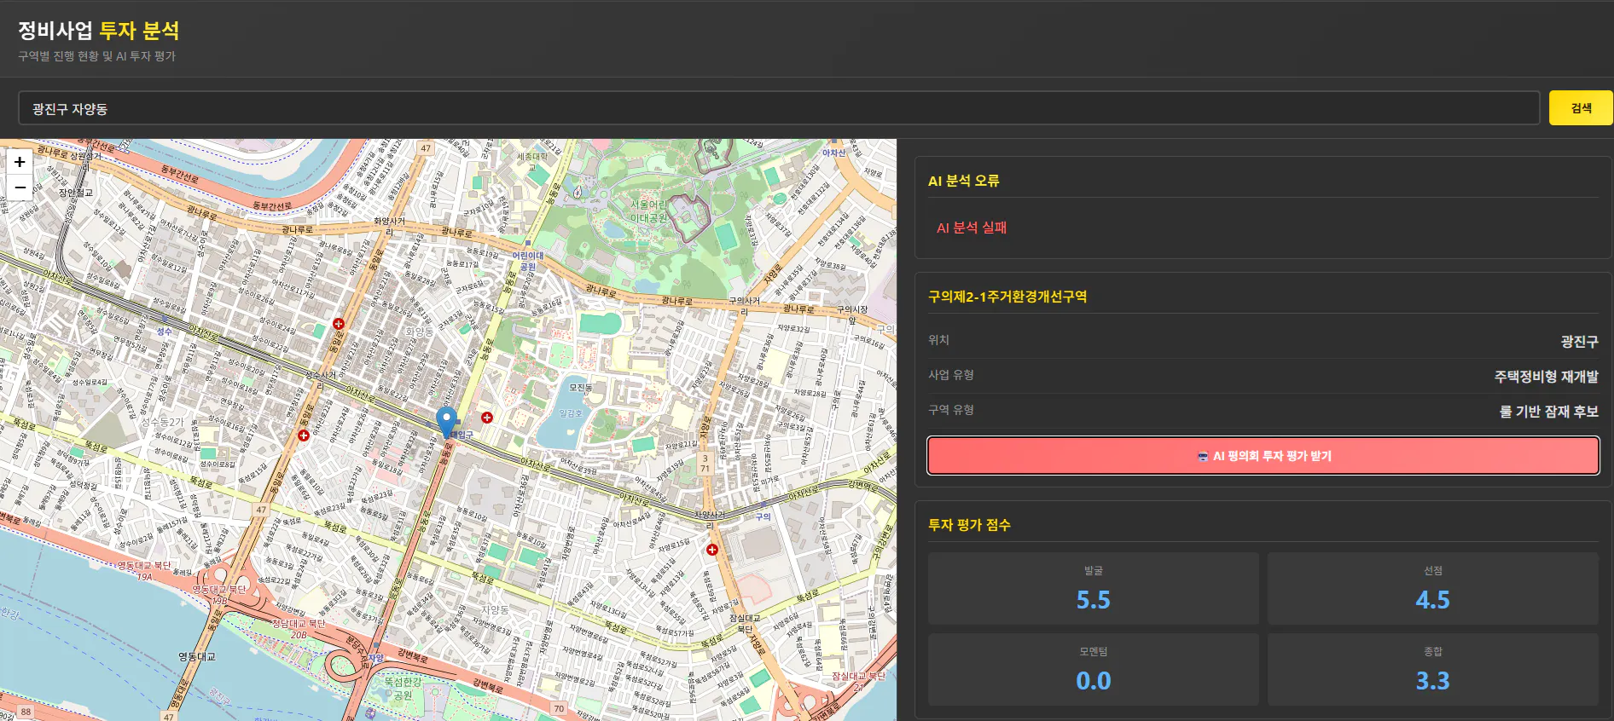Image resolution: width=1614 pixels, height=721 pixels.
Task: Zoom in on the map
Action: pos(20,162)
